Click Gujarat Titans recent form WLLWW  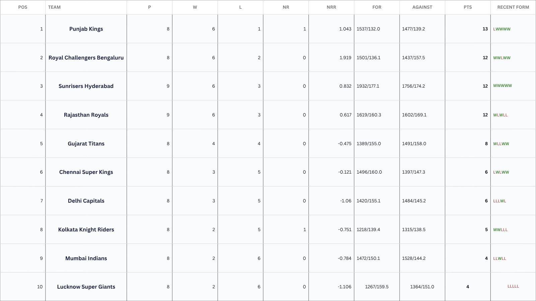tap(501, 143)
